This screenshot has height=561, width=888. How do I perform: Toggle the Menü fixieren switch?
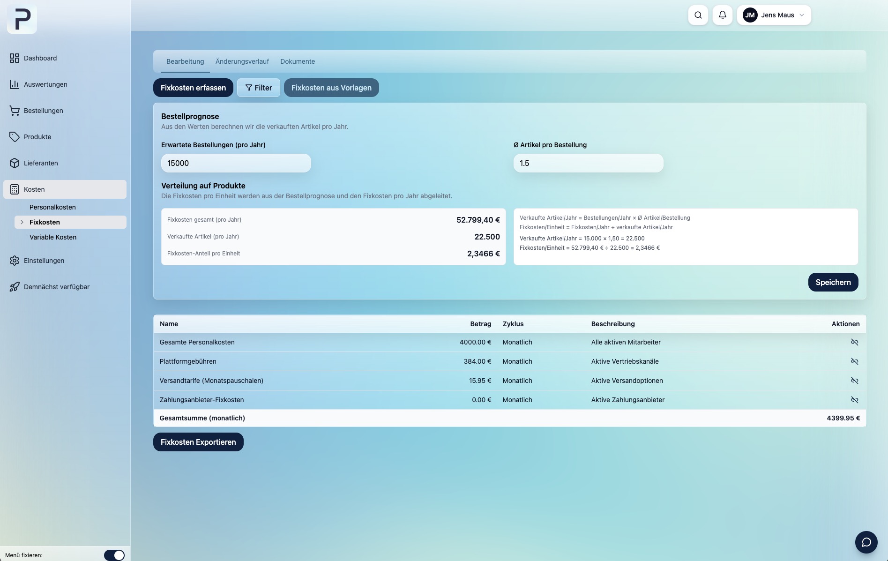pyautogui.click(x=114, y=555)
